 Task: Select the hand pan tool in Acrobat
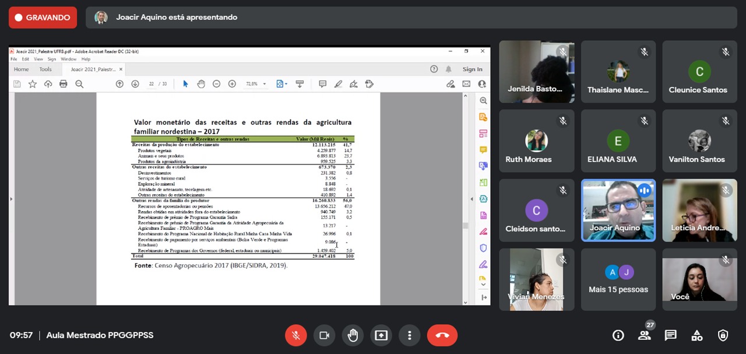point(201,84)
